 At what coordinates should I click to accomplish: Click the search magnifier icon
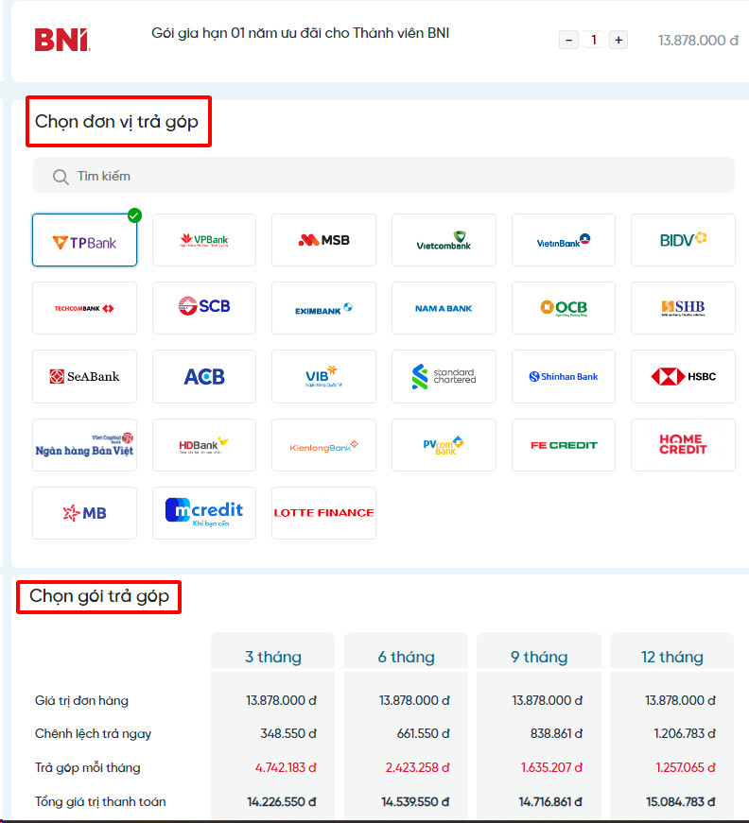coord(61,177)
